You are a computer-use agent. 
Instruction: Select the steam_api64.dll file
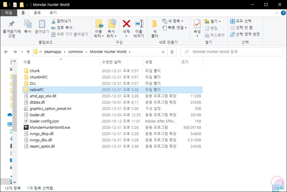pos(112,146)
